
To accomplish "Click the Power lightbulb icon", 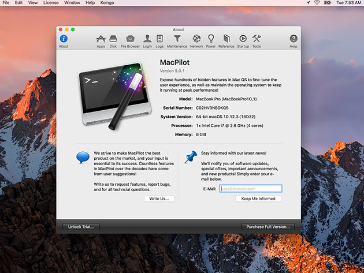I will pyautogui.click(x=211, y=39).
